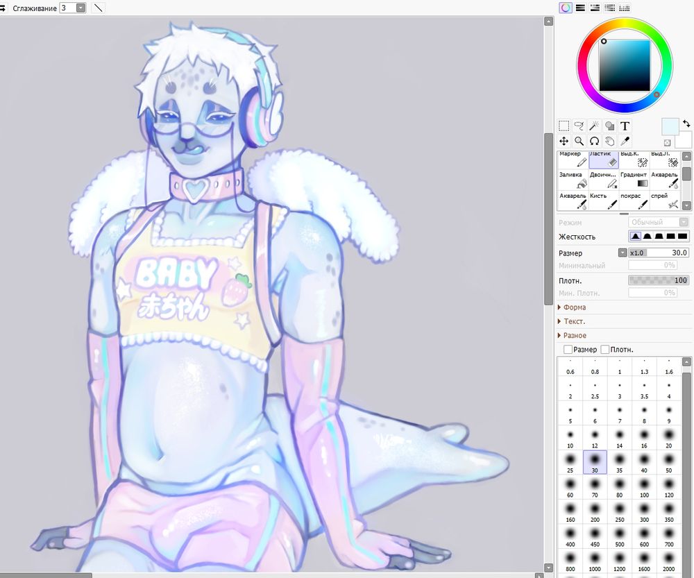694x578 pixels.
Task: Select the rectangular selection tool
Action: (564, 126)
